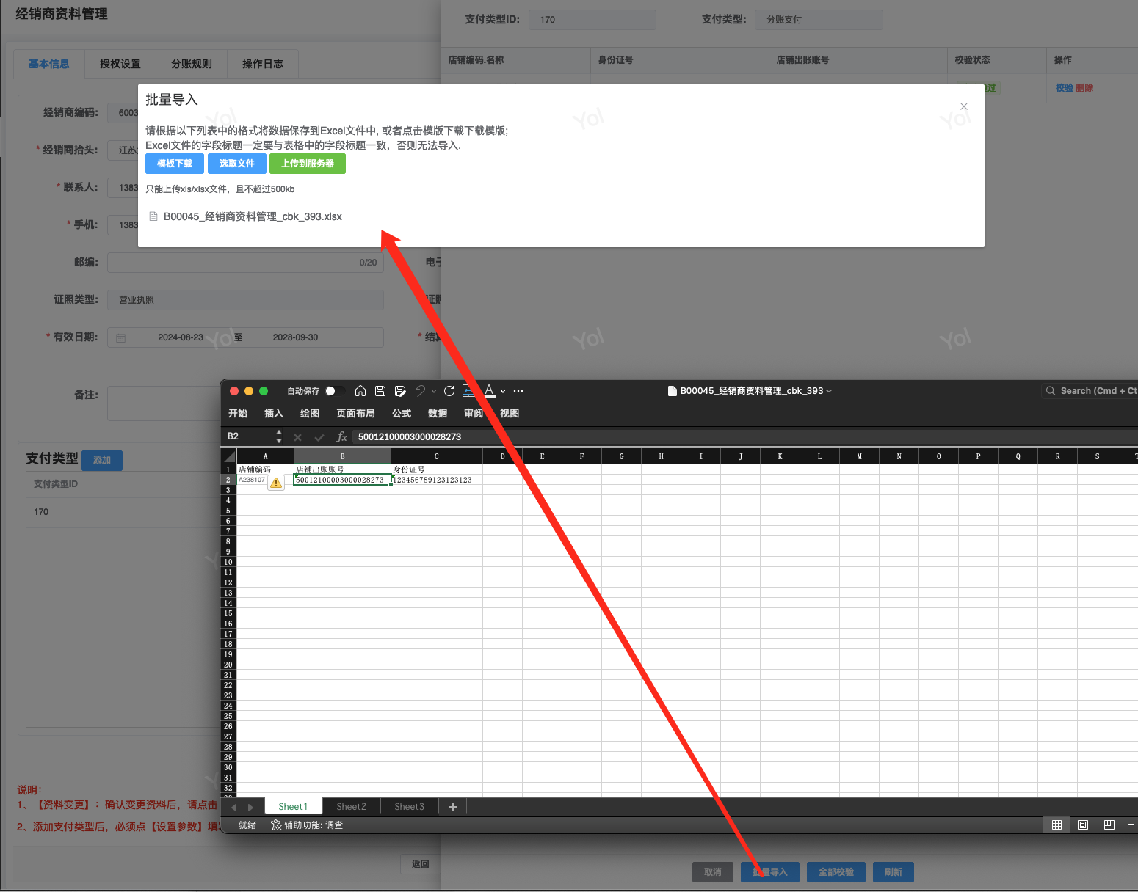
Task: Open the 支付类型 field showing 分账支付
Action: pos(819,20)
